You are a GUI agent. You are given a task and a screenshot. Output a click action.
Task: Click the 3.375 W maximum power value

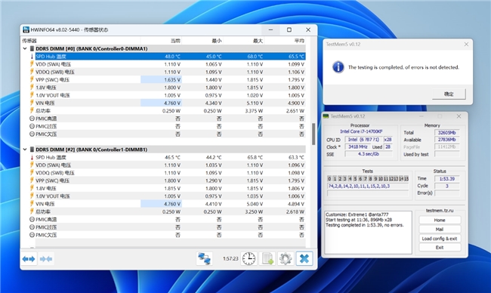tap(254, 111)
